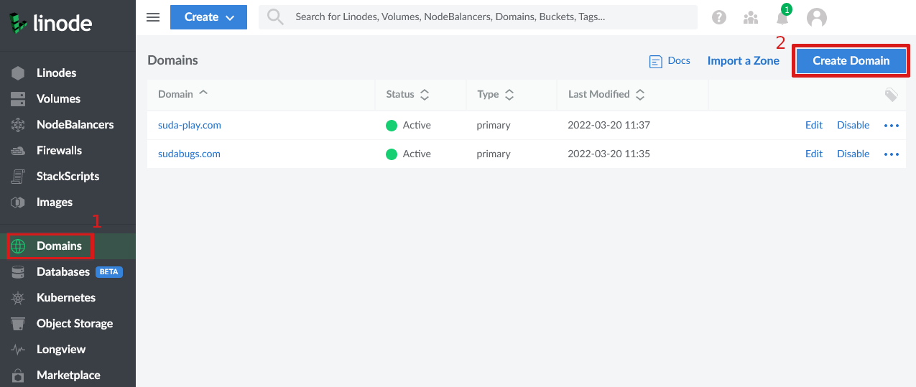The height and width of the screenshot is (387, 916).
Task: Open the sudabugs.com domain link
Action: 189,154
